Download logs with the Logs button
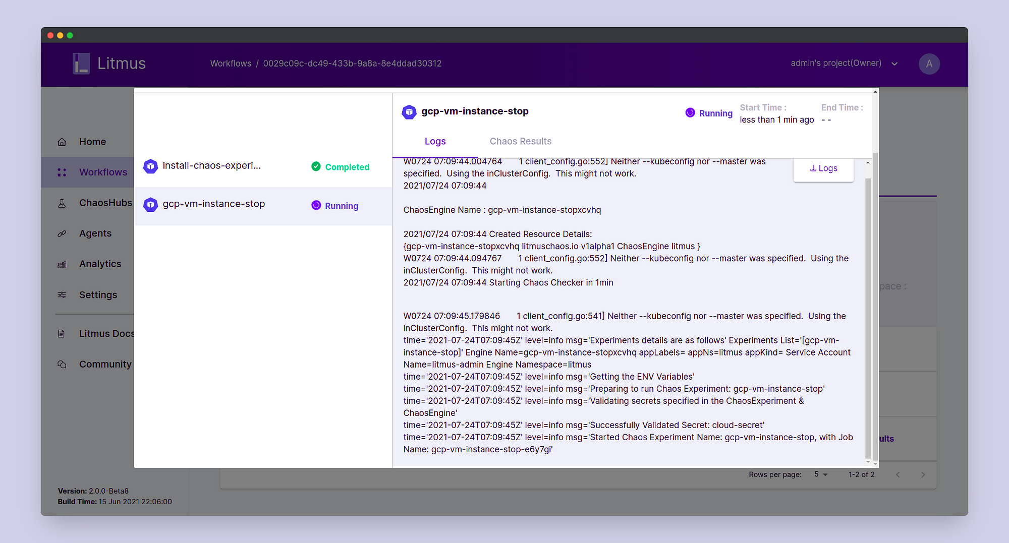 (823, 168)
